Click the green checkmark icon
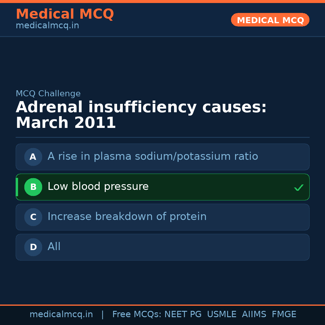 299,187
